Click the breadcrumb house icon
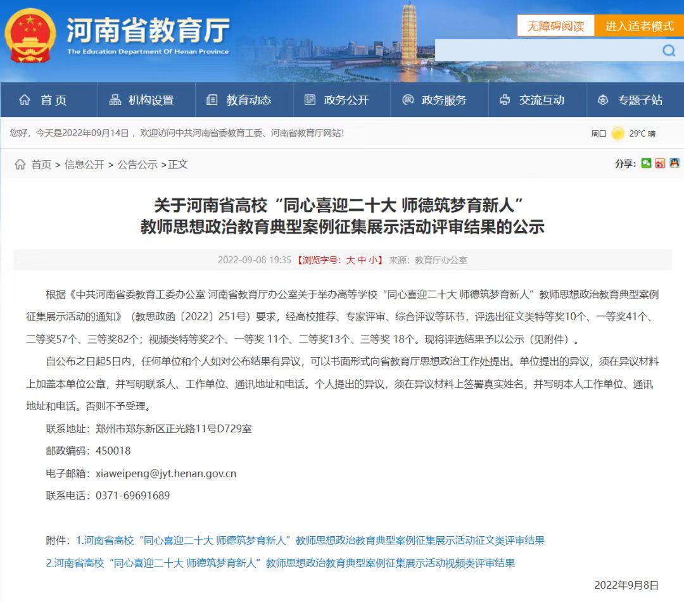Screen dimensions: 684x602 pyautogui.click(x=20, y=165)
